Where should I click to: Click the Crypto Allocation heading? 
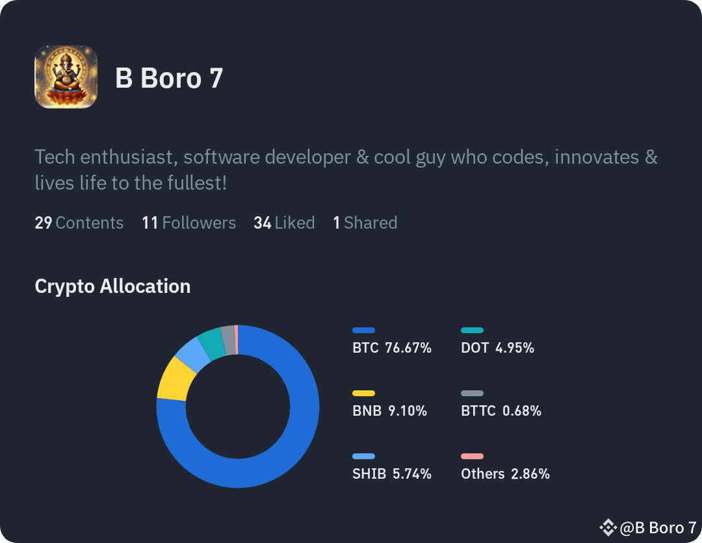(113, 286)
